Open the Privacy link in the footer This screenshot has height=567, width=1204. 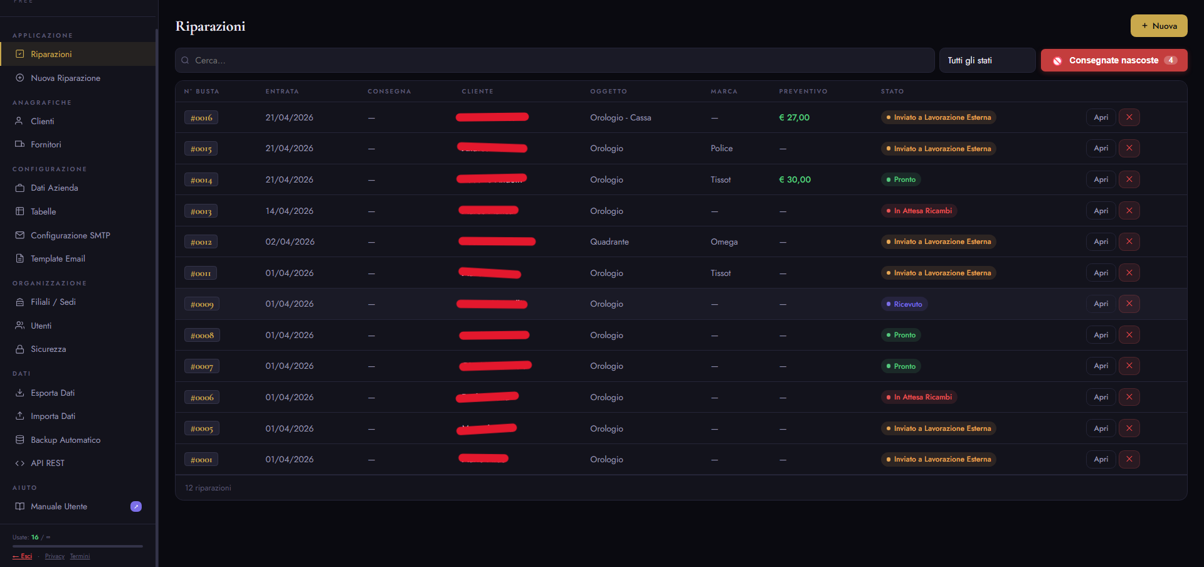[55, 556]
